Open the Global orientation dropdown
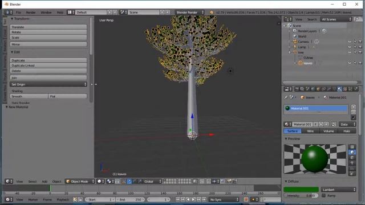Screen dimensions: 365x205 [x=152, y=181]
